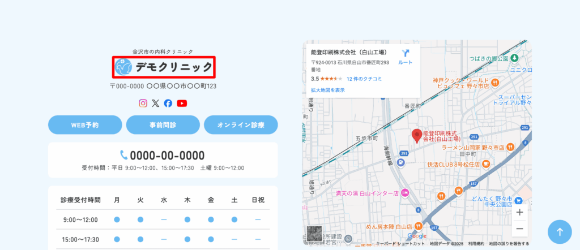Zoom in the map with plus
Viewport: 580px width, 250px height.
pyautogui.click(x=519, y=213)
